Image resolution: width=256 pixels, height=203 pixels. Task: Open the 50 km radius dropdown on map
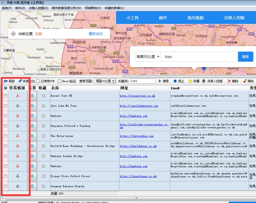[148, 57]
